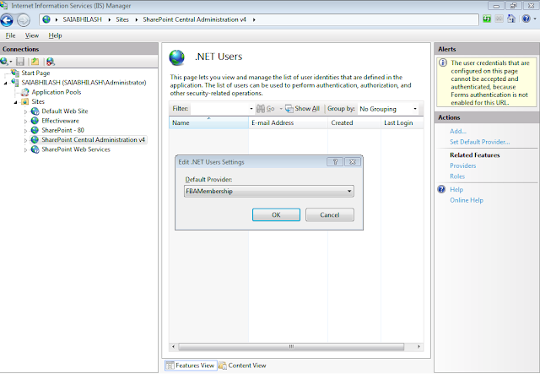Close the Edit .NET Users Settings dialog
This screenshot has width=540, height=374.
353,162
